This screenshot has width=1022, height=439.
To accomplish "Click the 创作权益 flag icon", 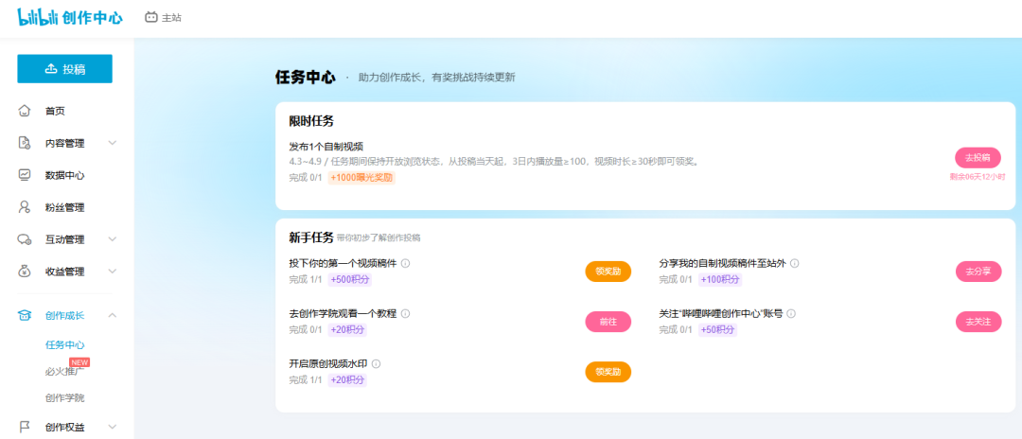I will coord(24,427).
